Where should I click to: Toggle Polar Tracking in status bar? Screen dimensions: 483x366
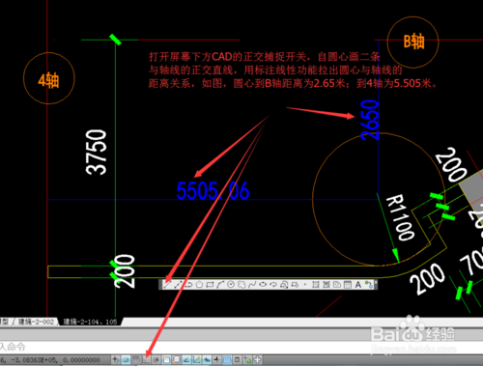pyautogui.click(x=156, y=359)
